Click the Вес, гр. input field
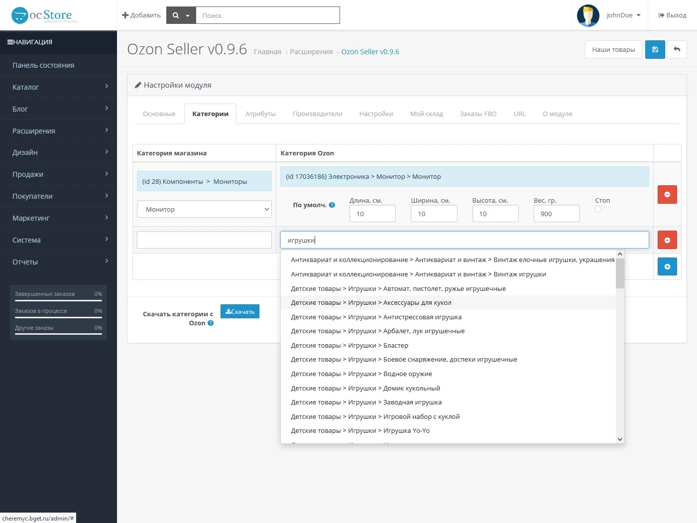This screenshot has width=697, height=523. 557,214
